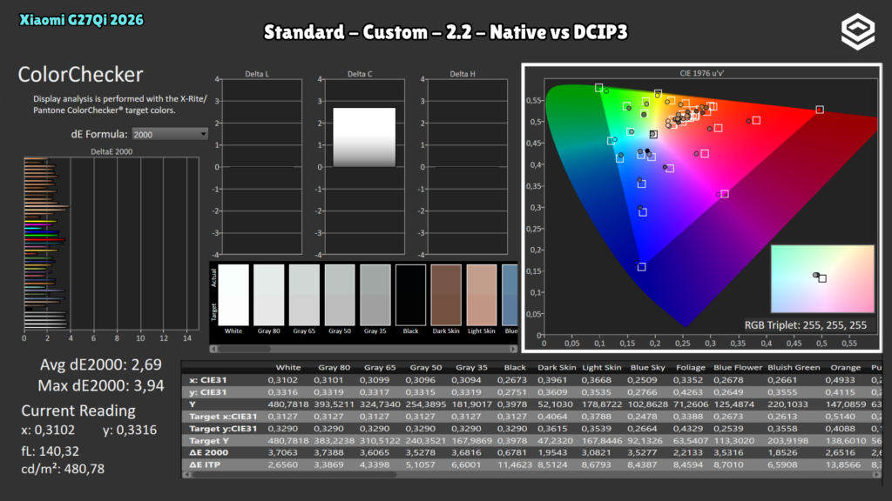Click swatch strip right scroll arrow

pyautogui.click(x=513, y=349)
